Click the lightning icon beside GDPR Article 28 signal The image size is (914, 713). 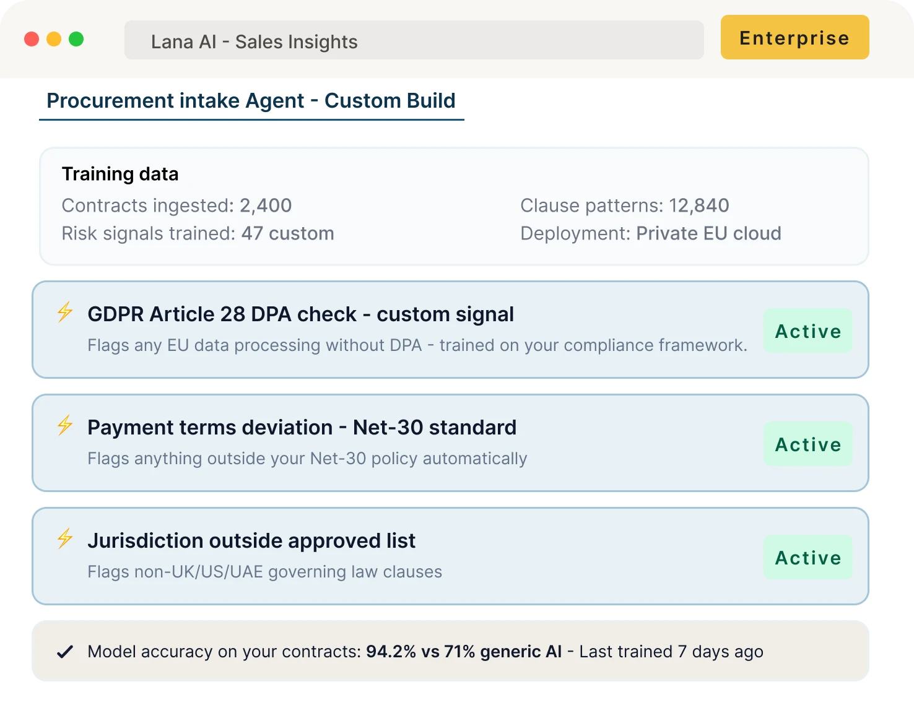point(64,314)
